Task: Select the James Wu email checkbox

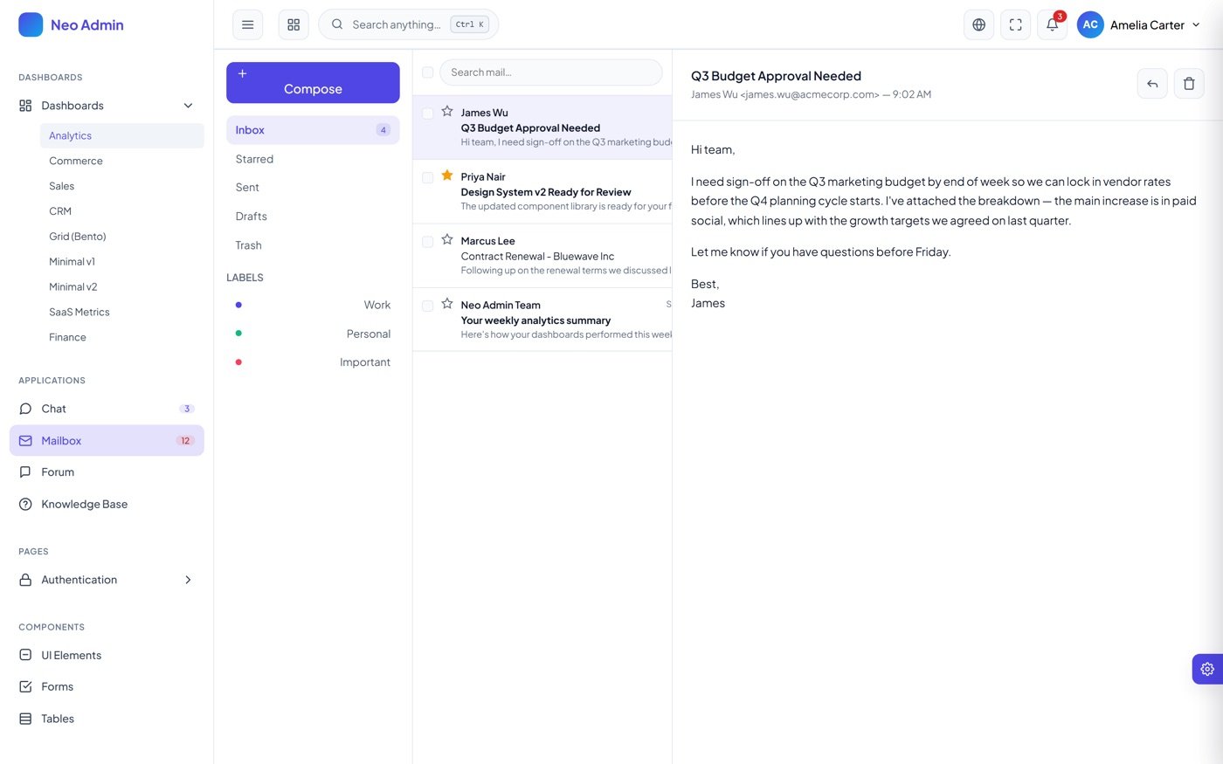Action: [428, 113]
